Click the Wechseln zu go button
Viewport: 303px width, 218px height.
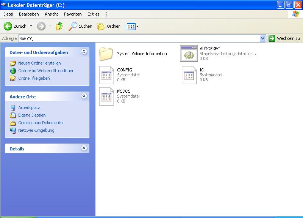[x=284, y=38]
